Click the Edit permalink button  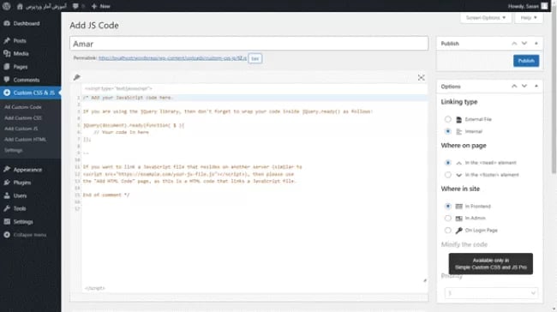tap(255, 58)
